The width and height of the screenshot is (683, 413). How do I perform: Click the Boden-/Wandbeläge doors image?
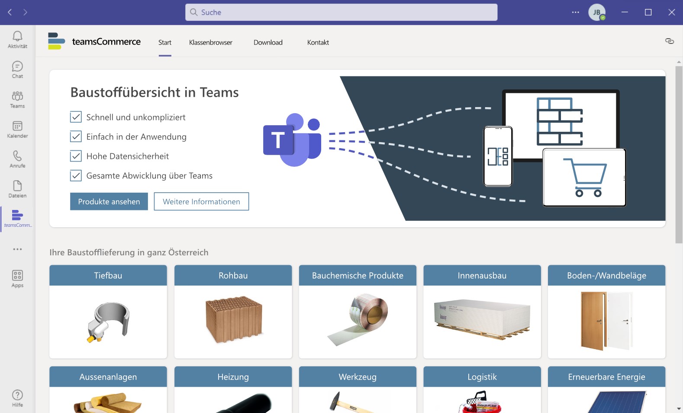607,321
